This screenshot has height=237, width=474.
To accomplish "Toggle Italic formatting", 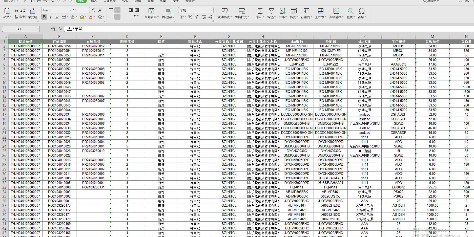I will [x=51, y=17].
